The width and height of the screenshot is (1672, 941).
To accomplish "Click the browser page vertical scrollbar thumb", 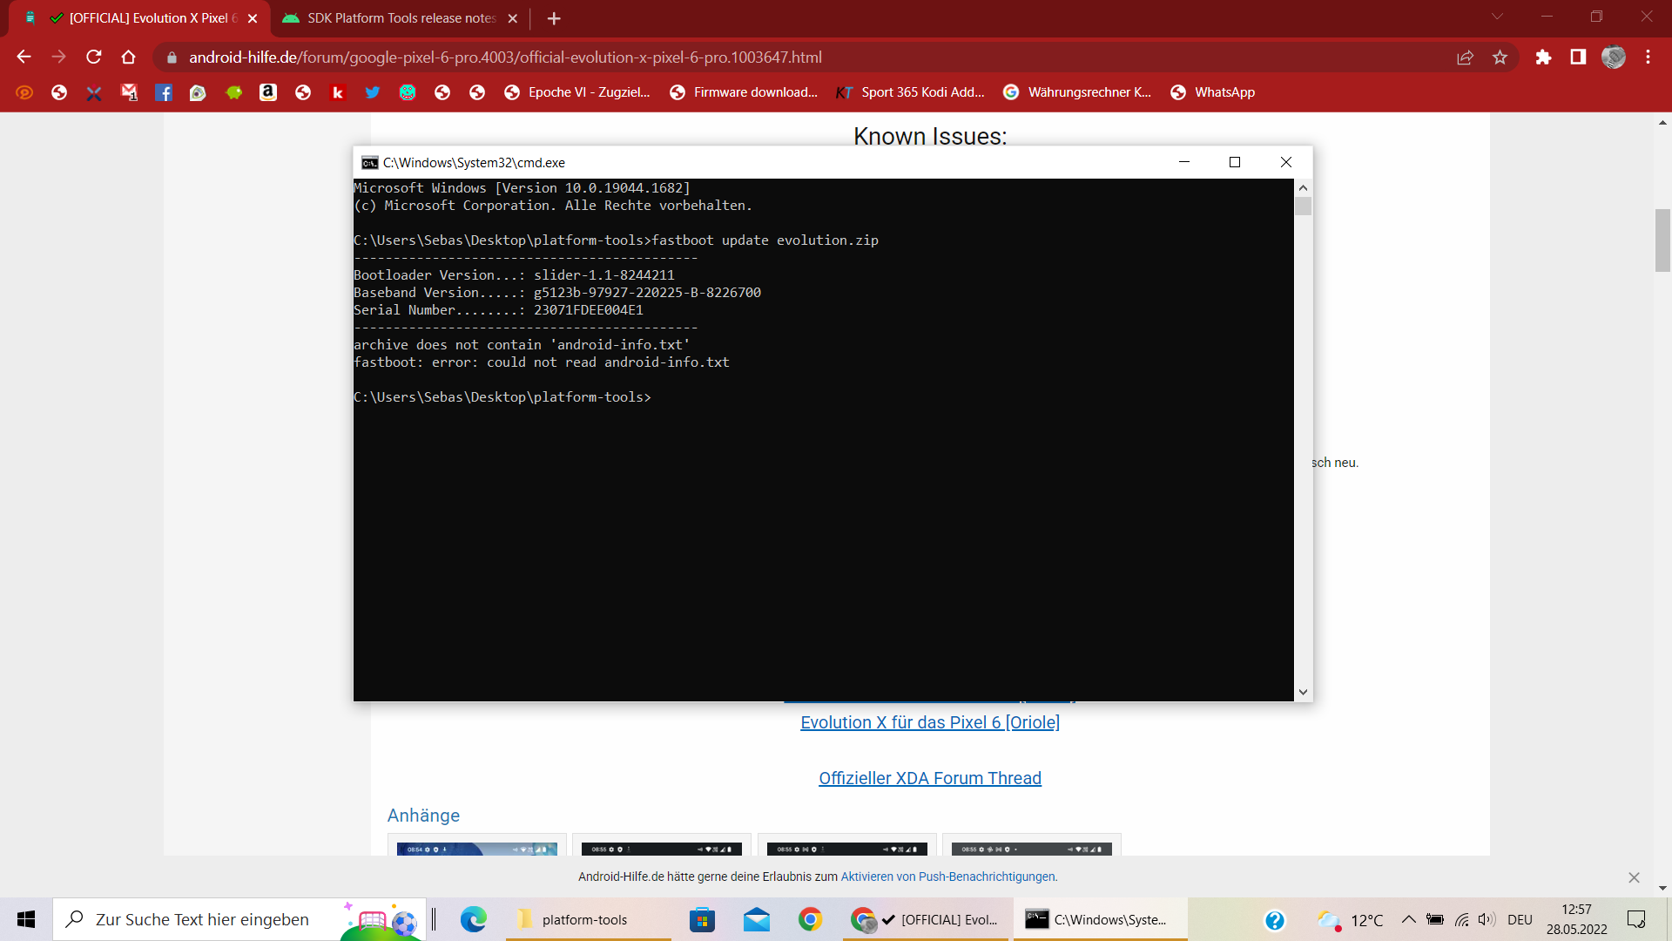I will (1662, 240).
